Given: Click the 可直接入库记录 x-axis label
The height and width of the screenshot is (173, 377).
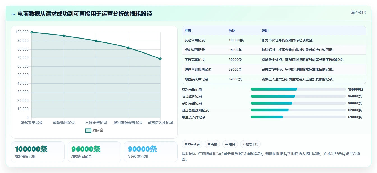Looking at the screenshot, I should click(161, 123).
